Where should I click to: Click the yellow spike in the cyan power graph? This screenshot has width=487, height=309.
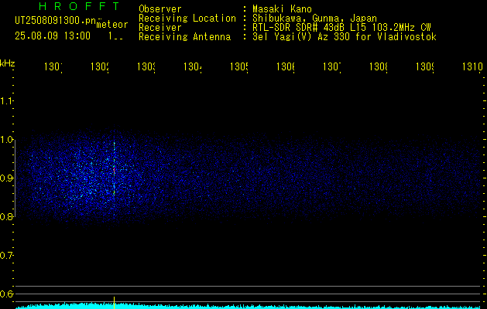coord(114,303)
